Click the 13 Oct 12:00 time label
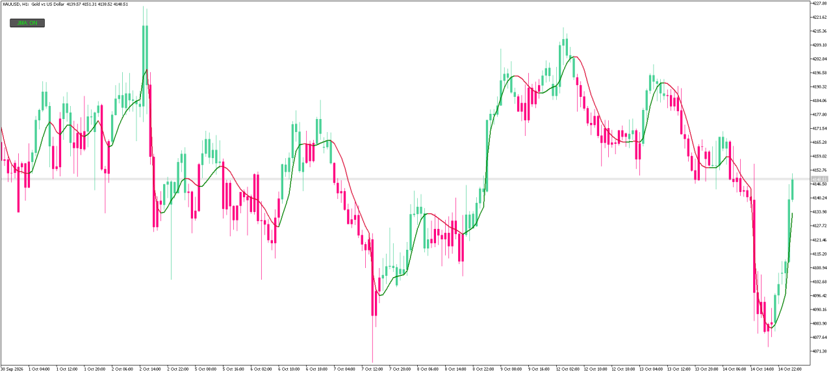 pyautogui.click(x=679, y=369)
